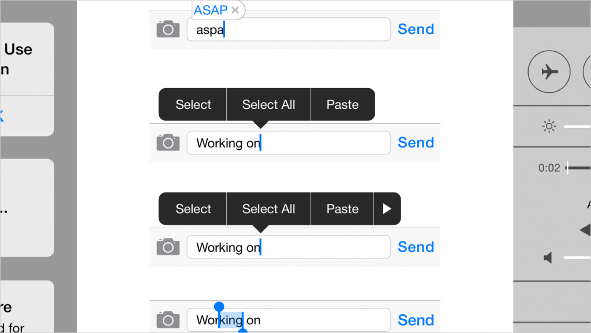Image resolution: width=591 pixels, height=333 pixels.
Task: Dismiss the "ASAP" suggestion with the x
Action: [235, 10]
